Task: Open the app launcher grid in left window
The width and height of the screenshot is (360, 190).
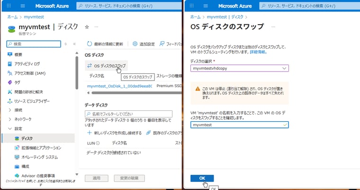Action: tap(9, 6)
